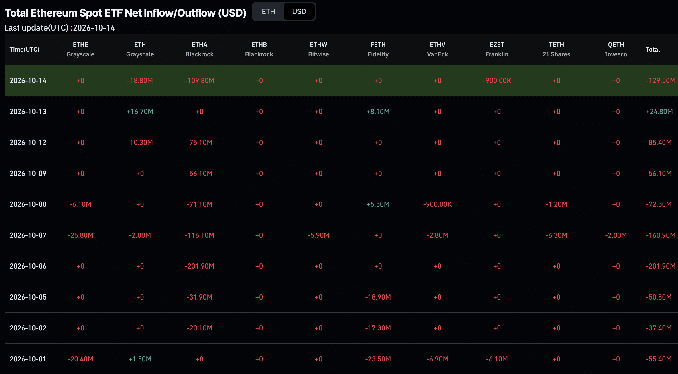Select the 2026-10-02 date cell
Screen dimensions: 678x374
pos(28,328)
